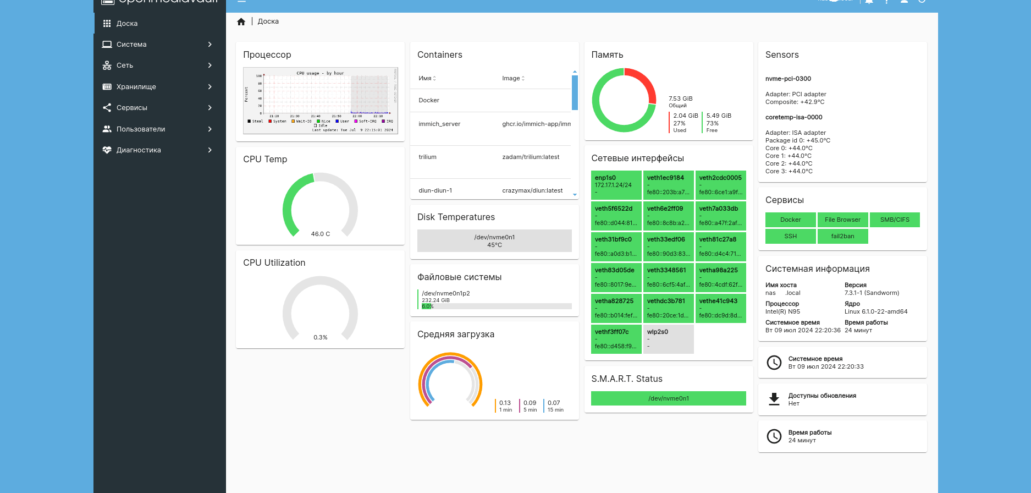The width and height of the screenshot is (1031, 493).
Task: Click the laptop icon beside Система
Action: pyautogui.click(x=107, y=45)
